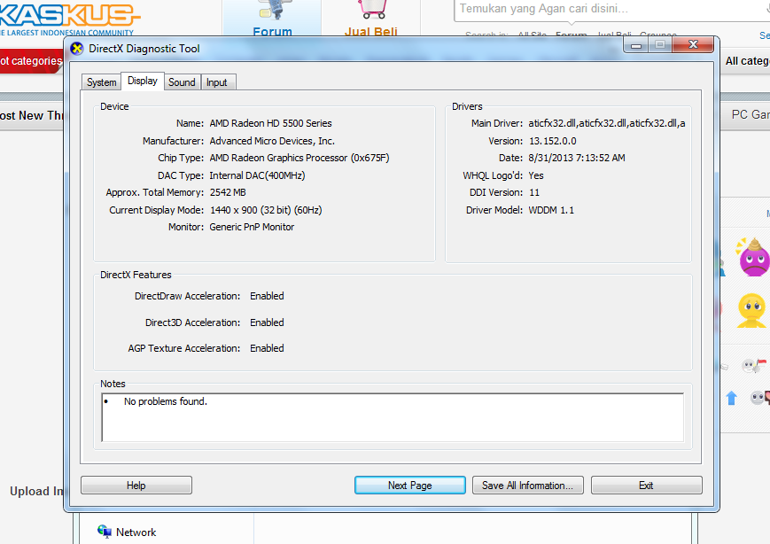Switch to the System tab
The width and height of the screenshot is (770, 544).
[x=102, y=82]
